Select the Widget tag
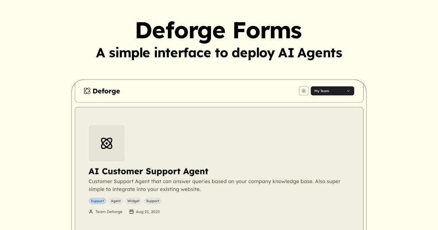This screenshot has width=438, height=230. 133,201
